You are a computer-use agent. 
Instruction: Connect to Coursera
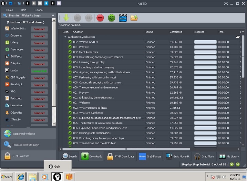[x=39, y=36]
